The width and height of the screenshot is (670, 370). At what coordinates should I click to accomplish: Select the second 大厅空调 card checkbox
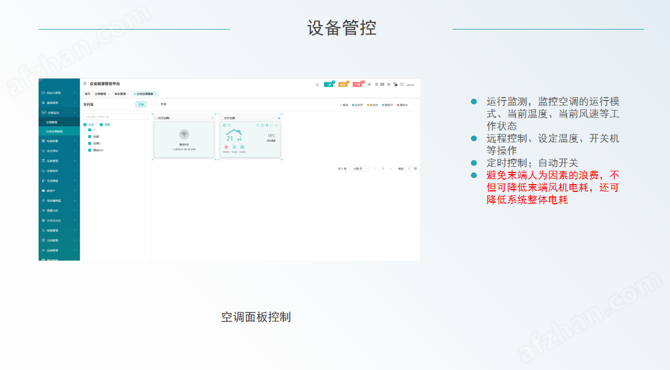(222, 118)
